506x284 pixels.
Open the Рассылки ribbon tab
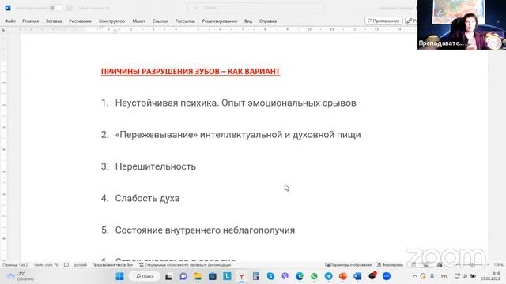185,21
